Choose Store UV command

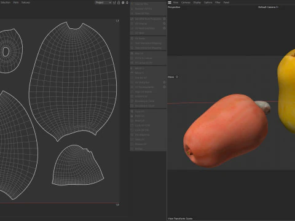140,139
